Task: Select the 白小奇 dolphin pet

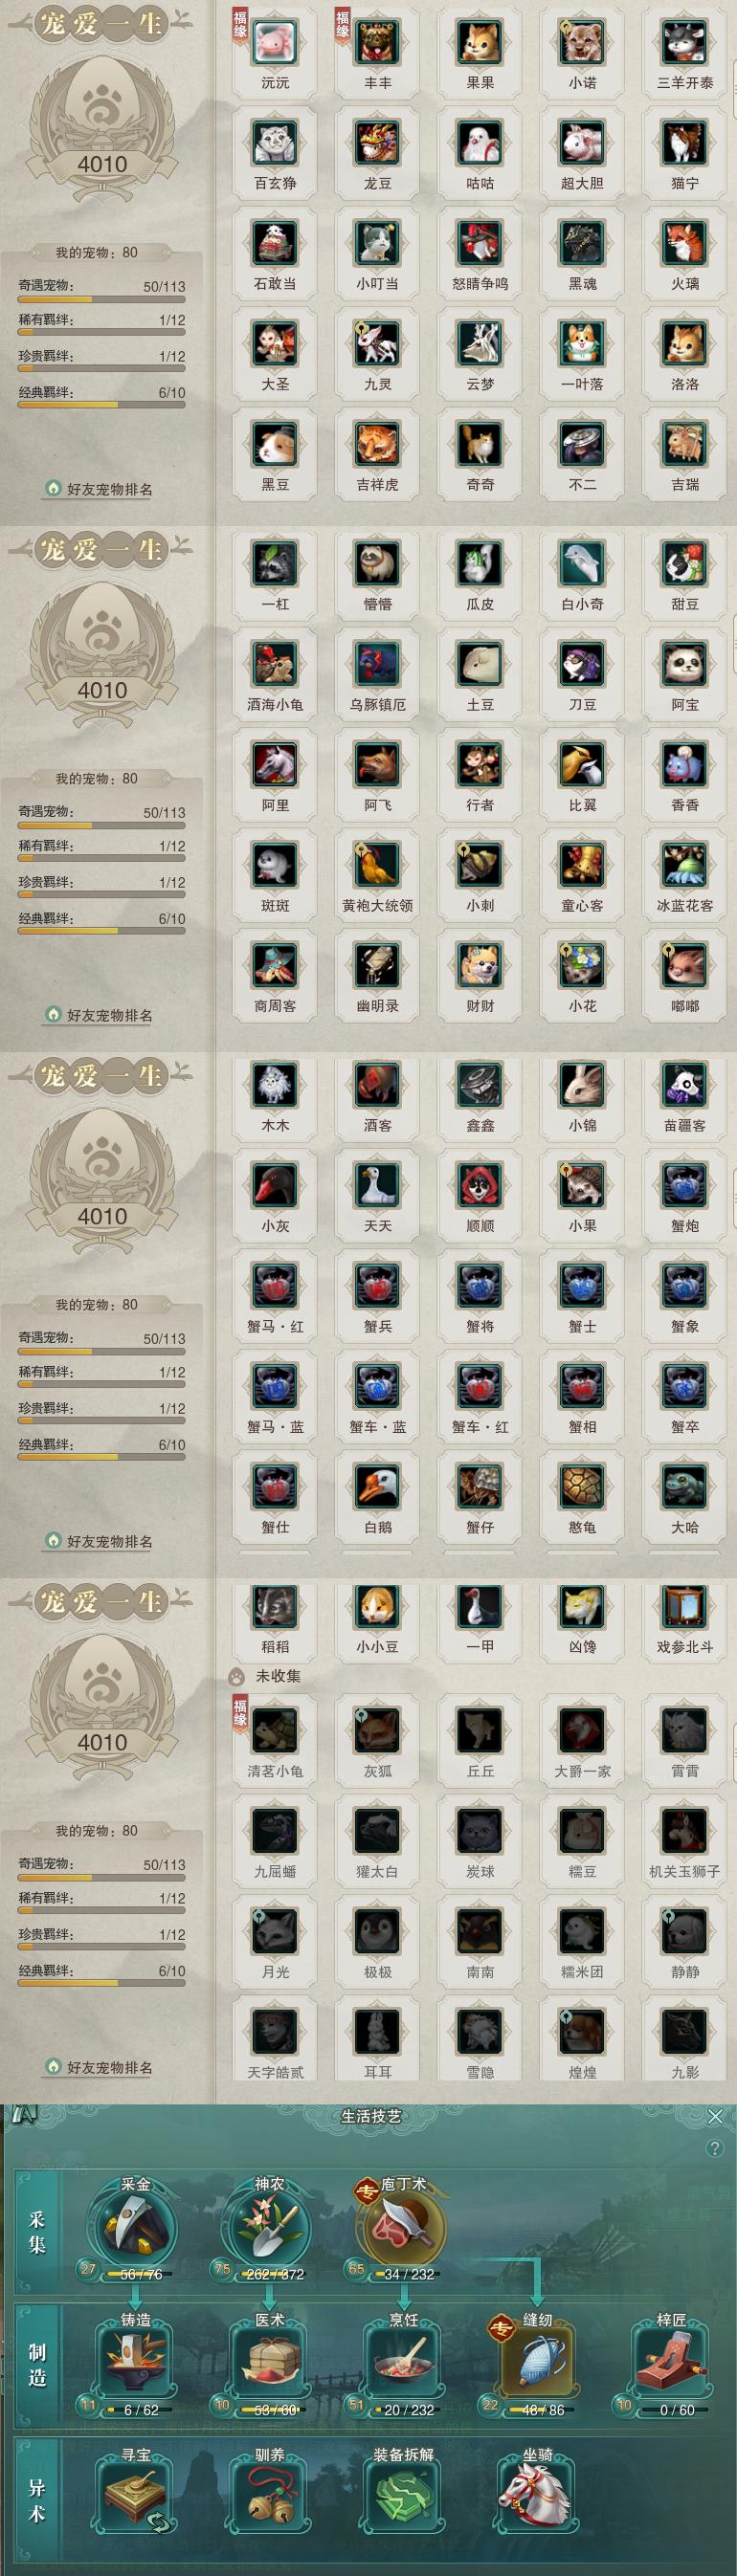Action: coord(583,564)
